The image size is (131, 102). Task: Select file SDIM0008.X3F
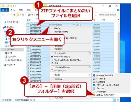coord(35,59)
